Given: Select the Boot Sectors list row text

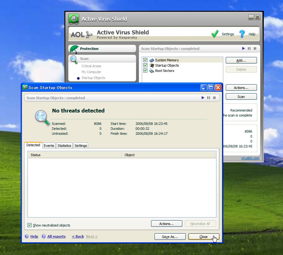Looking at the screenshot, I should click(x=165, y=71).
